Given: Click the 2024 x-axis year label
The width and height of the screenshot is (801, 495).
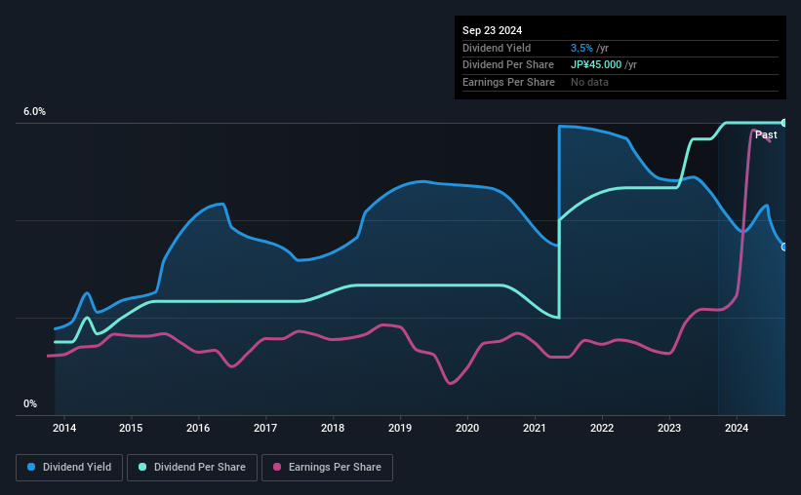Looking at the screenshot, I should (737, 428).
